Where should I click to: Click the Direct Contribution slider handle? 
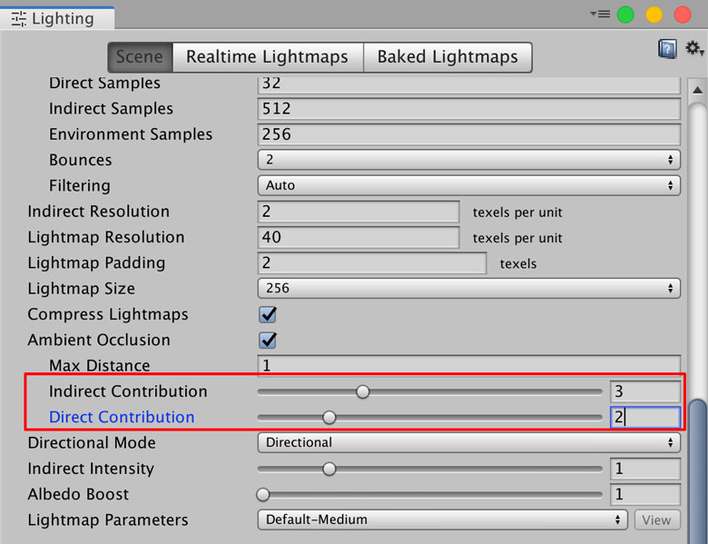coord(329,418)
